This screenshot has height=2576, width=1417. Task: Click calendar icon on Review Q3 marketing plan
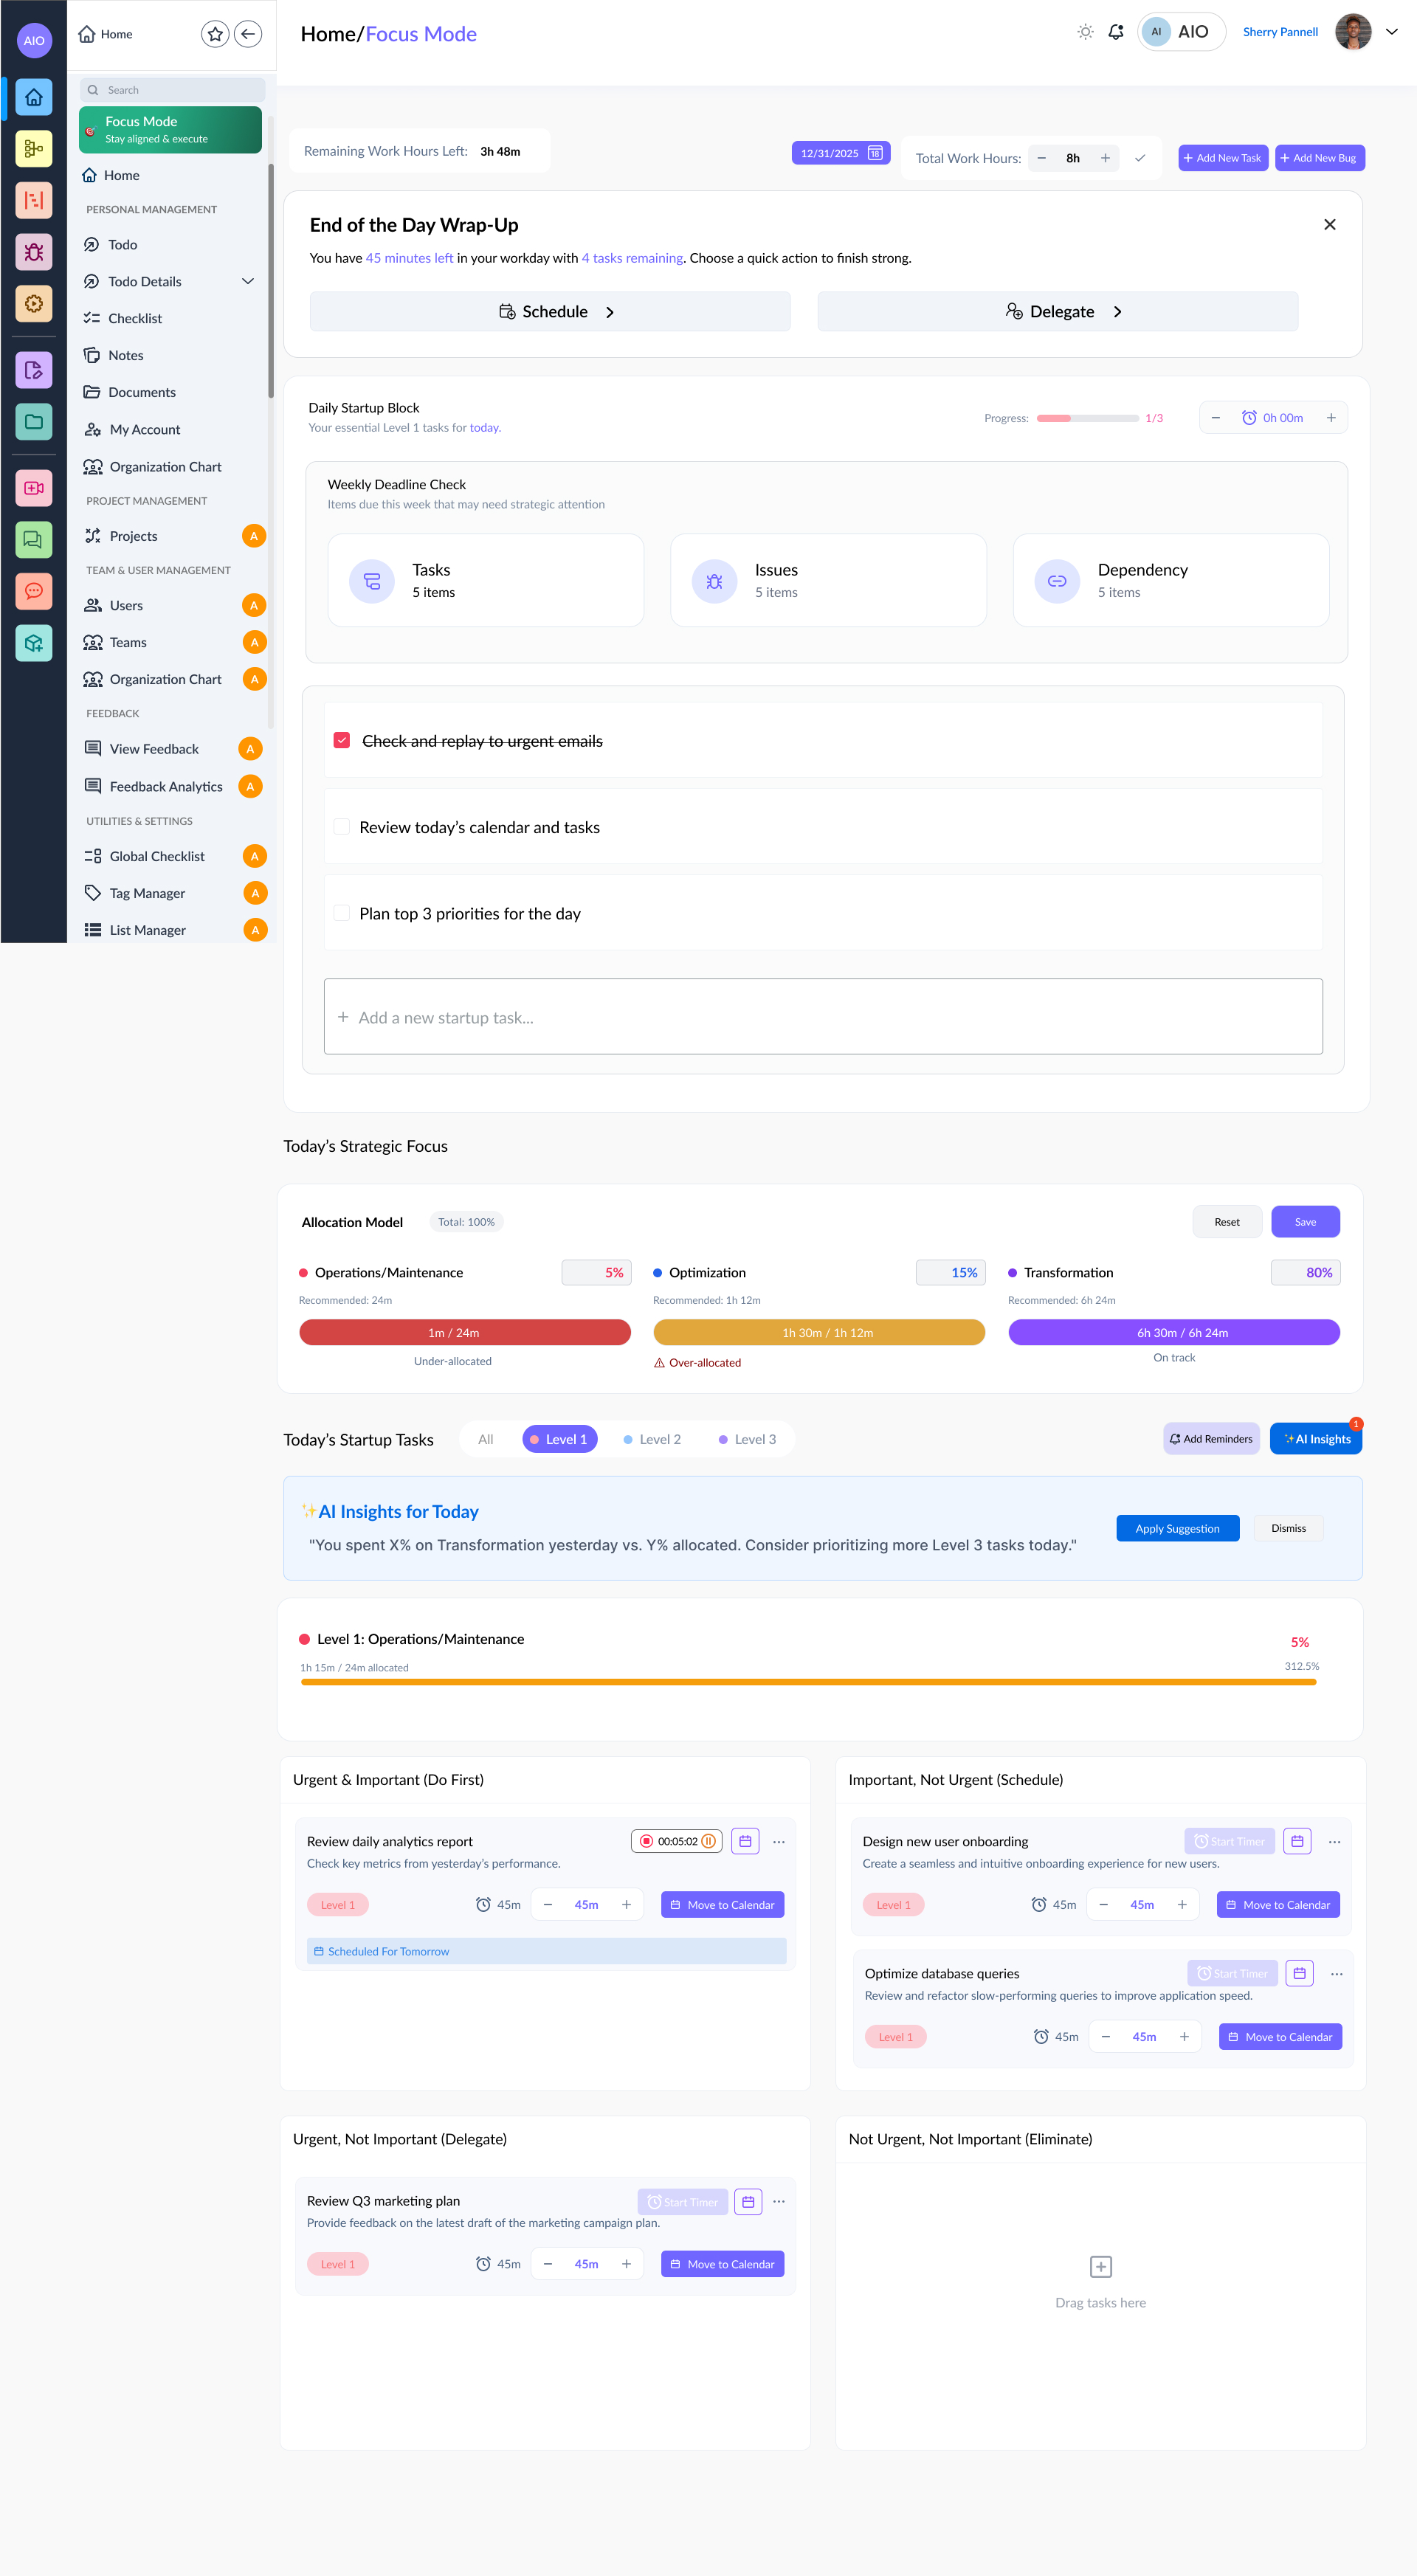748,2202
